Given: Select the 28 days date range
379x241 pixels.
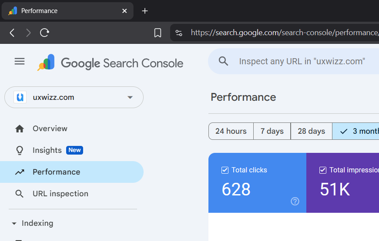Looking at the screenshot, I should (311, 131).
